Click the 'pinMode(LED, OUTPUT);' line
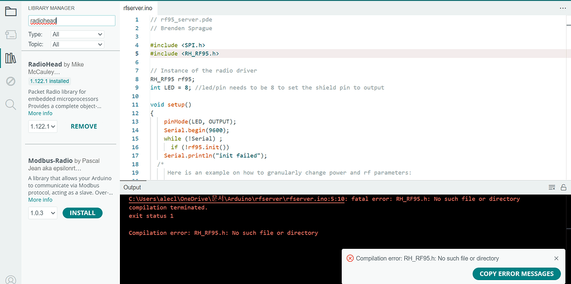Viewport: 571px width, 284px height. point(200,122)
